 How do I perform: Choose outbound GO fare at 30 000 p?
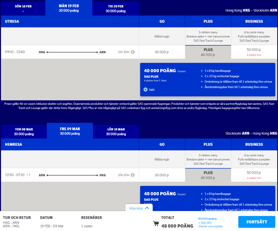click(162, 52)
